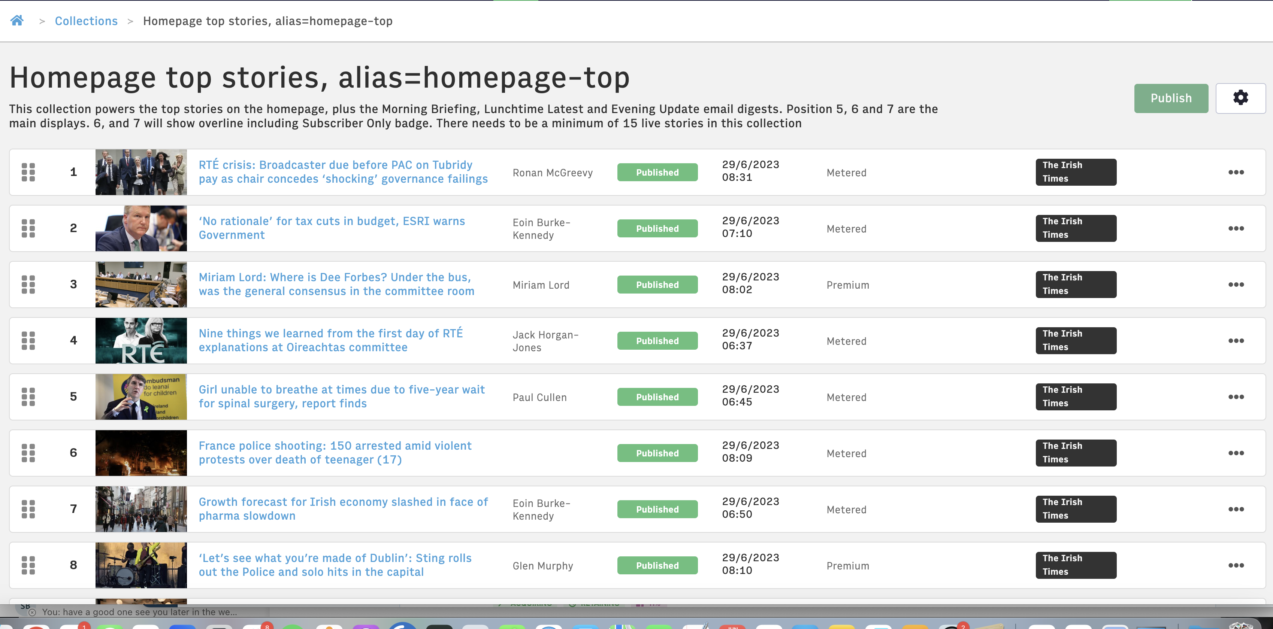Click The Irish Times tag in row 5
The height and width of the screenshot is (629, 1273).
tap(1076, 397)
